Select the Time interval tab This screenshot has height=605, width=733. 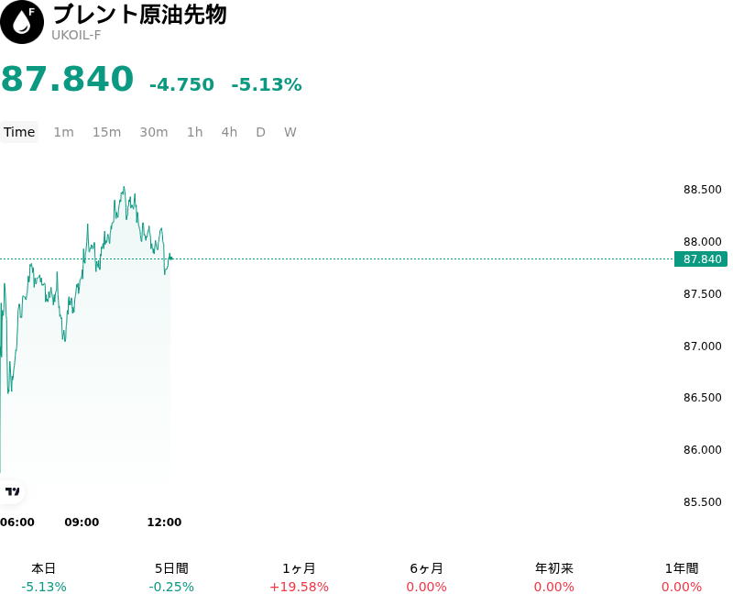[19, 132]
